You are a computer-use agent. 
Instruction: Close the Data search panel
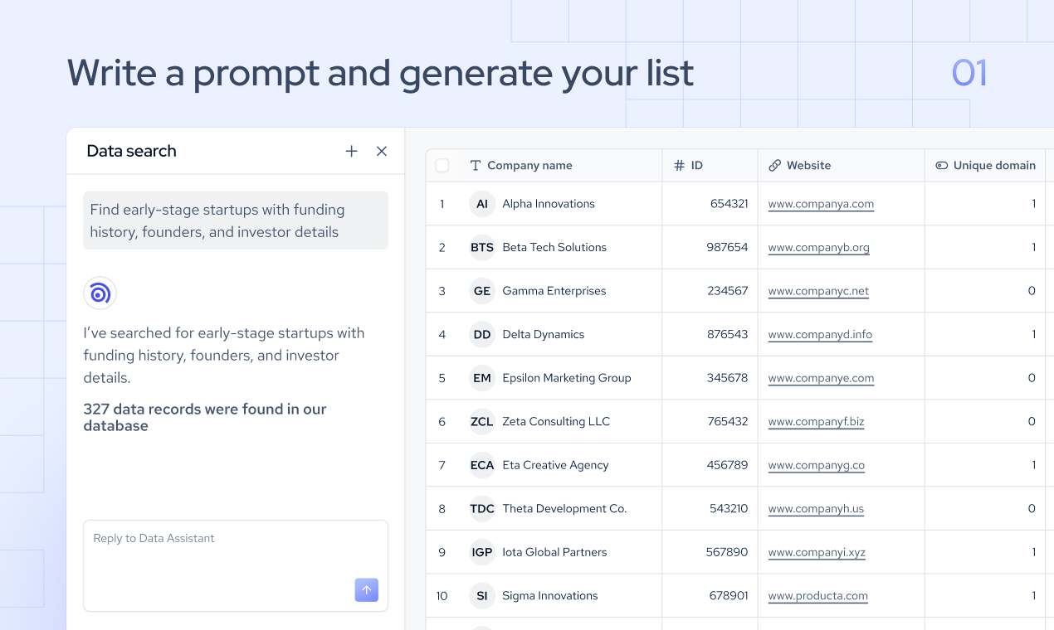pos(381,151)
